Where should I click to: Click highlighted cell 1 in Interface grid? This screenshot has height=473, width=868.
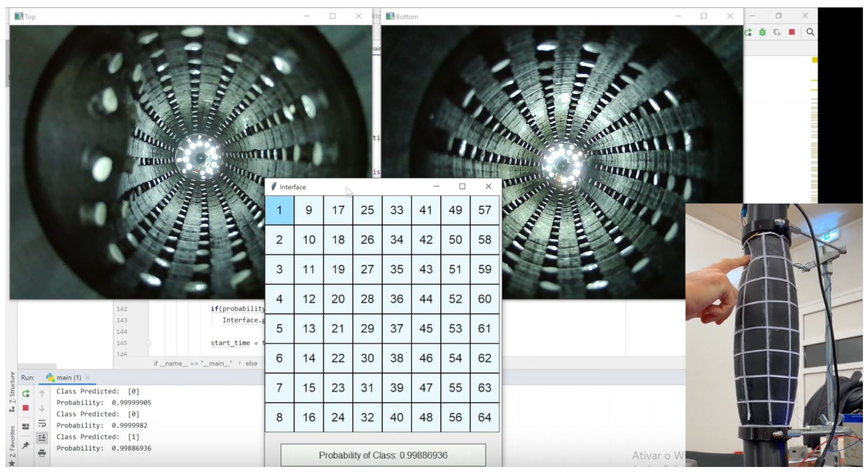click(x=279, y=210)
